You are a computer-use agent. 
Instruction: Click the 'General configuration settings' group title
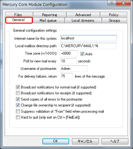point(35,30)
